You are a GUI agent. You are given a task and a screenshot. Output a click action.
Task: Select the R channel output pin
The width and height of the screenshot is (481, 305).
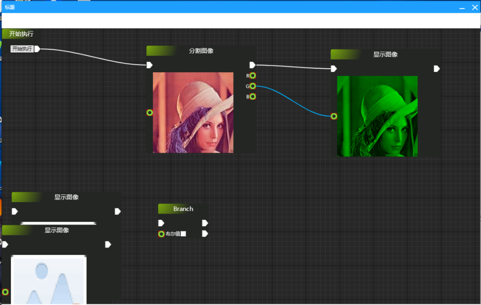[253, 75]
